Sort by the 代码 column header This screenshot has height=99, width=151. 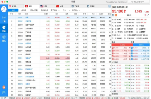20,14
